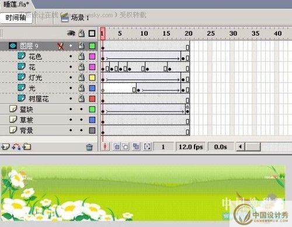Click timeline scroll left arrow

[241, 146]
